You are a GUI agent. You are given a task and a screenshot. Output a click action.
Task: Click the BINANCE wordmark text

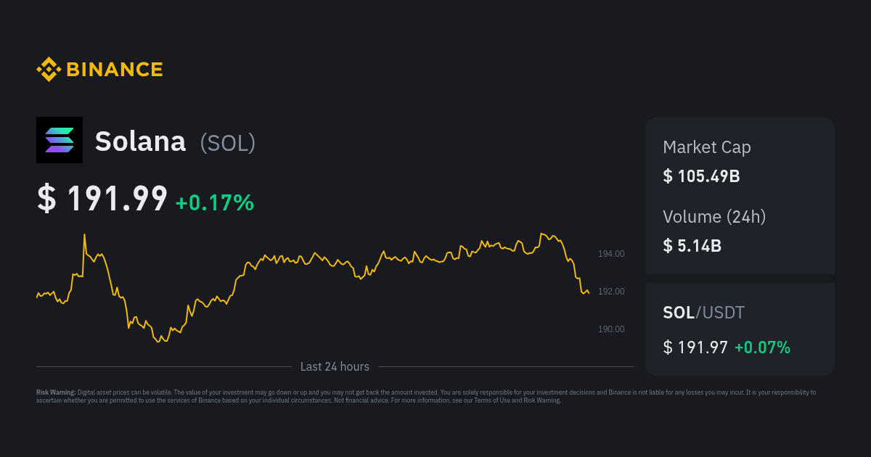[x=115, y=70]
